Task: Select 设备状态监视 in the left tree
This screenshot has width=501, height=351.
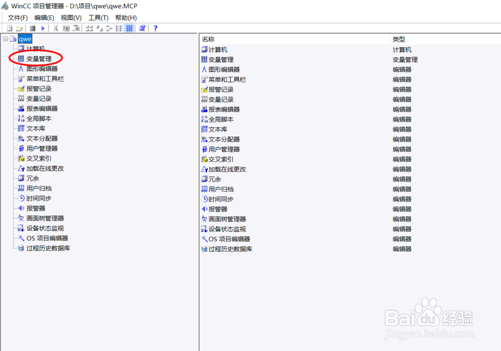Action: (x=45, y=228)
